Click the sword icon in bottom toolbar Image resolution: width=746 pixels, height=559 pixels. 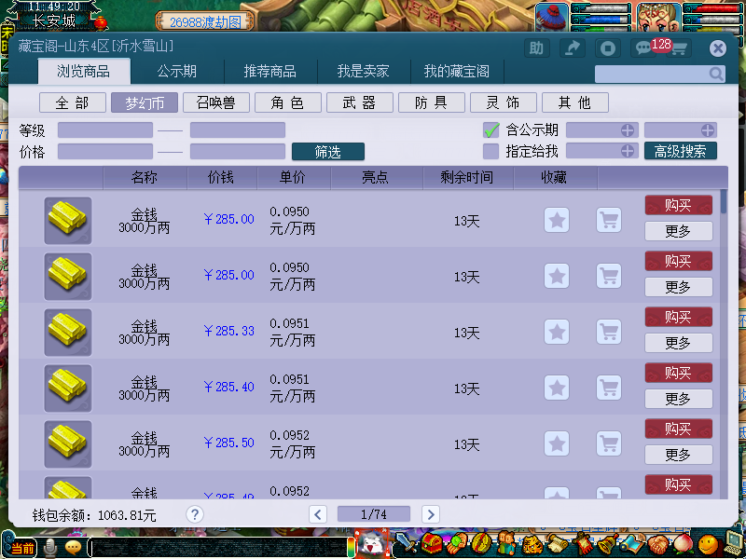pos(407,543)
